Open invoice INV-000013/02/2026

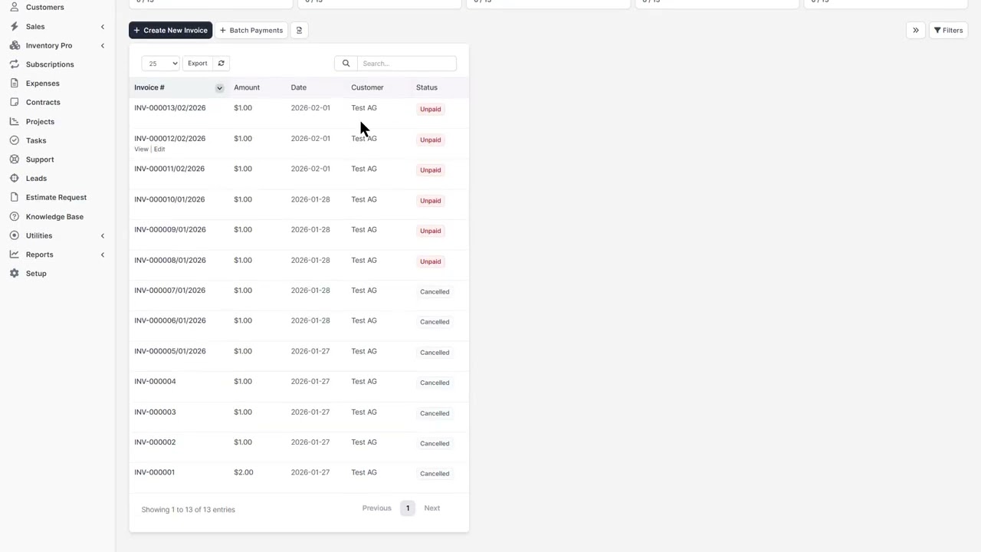click(169, 108)
